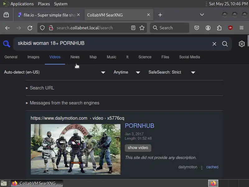Switch to Social Media category tab
This screenshot has width=249, height=187.
click(x=190, y=57)
